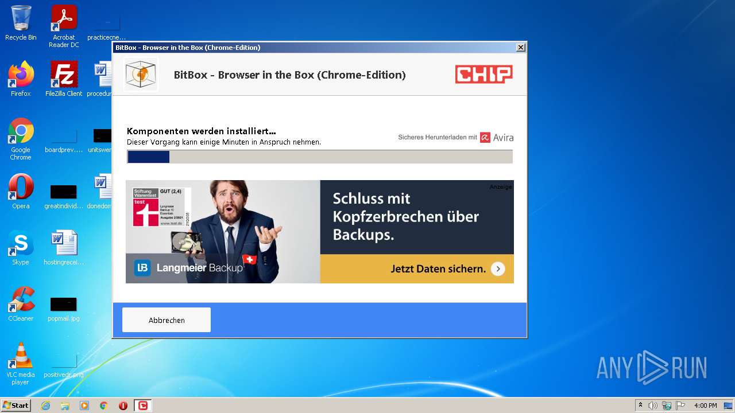Viewport: 735px width, 413px height.
Task: Click the installation progress bar
Action: click(x=320, y=157)
